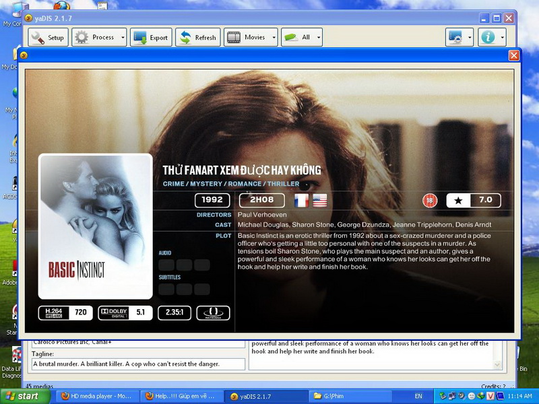Image resolution: width=539 pixels, height=404 pixels.
Task: Click the red 18 rating icon
Action: click(430, 200)
